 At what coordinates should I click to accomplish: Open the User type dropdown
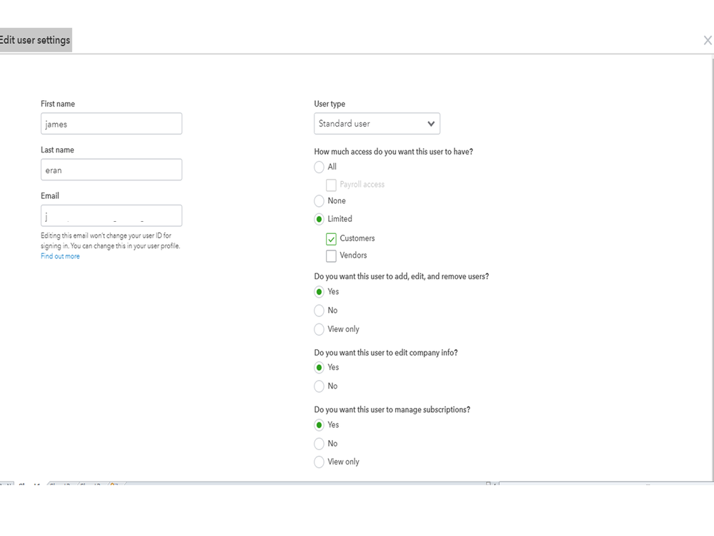(x=377, y=123)
